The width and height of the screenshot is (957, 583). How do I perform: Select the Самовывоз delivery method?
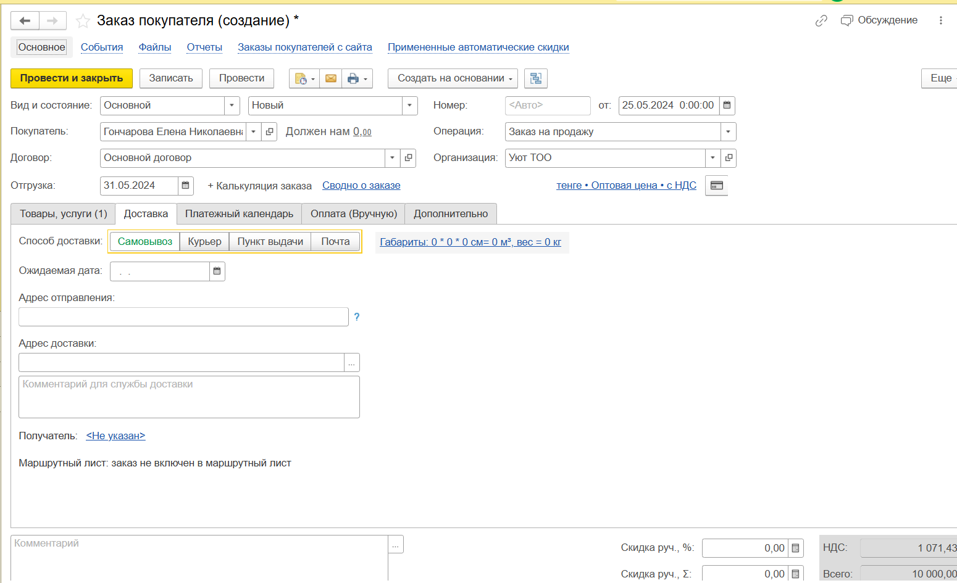[x=144, y=242]
